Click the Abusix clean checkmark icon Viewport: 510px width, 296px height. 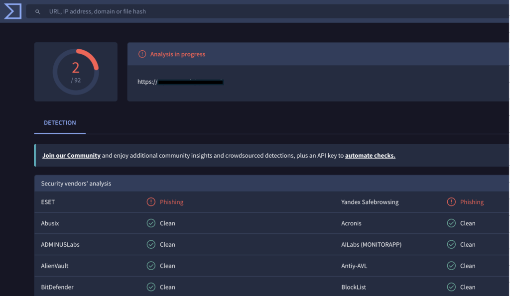click(x=151, y=223)
